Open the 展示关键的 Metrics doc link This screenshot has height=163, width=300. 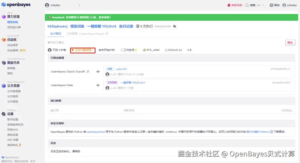258,132
